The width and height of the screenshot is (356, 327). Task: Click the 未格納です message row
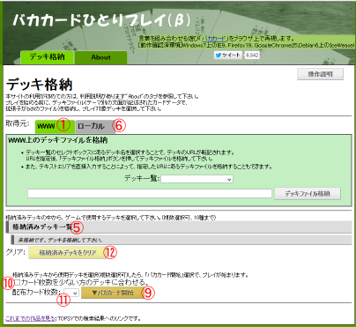tap(182, 240)
